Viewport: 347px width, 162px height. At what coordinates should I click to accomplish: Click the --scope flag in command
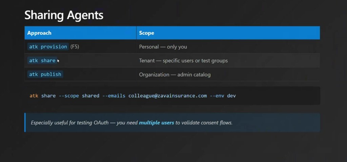(69, 96)
